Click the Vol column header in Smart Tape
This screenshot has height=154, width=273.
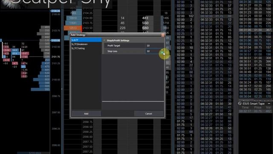tap(268, 107)
